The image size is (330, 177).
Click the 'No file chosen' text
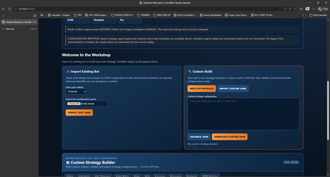pos(88,104)
